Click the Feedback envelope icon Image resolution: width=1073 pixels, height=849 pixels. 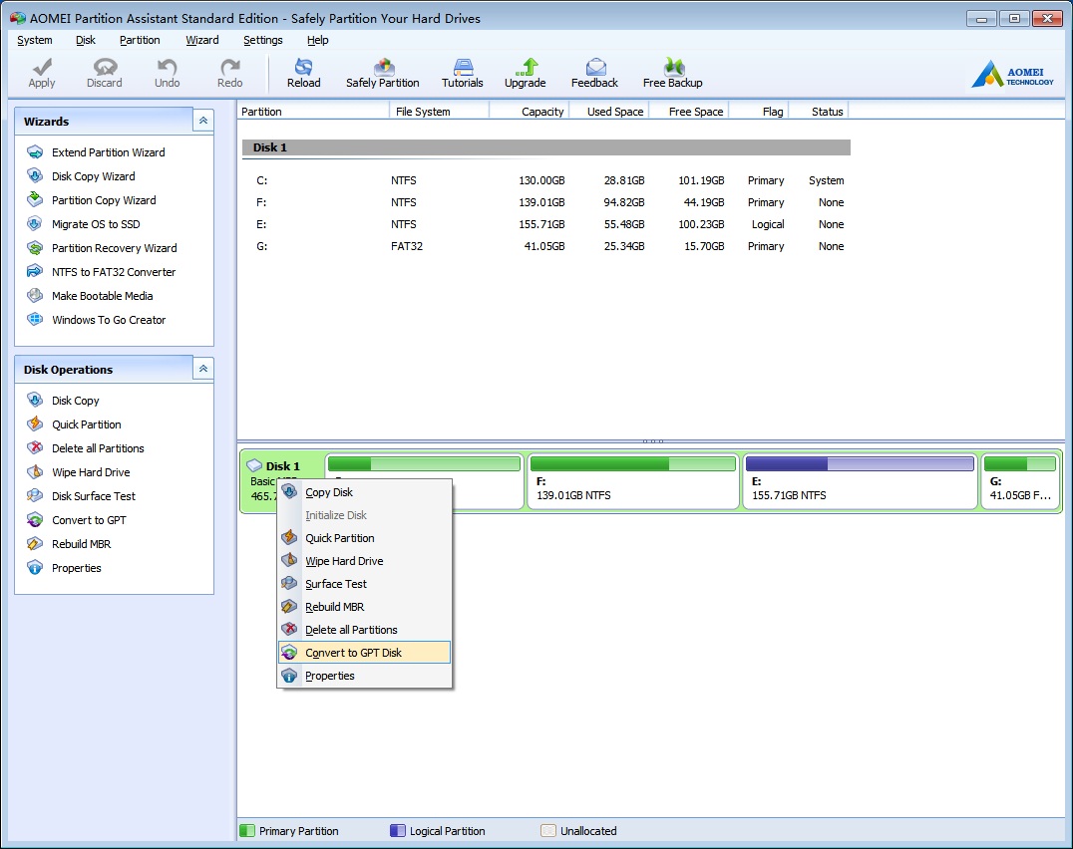(x=594, y=68)
